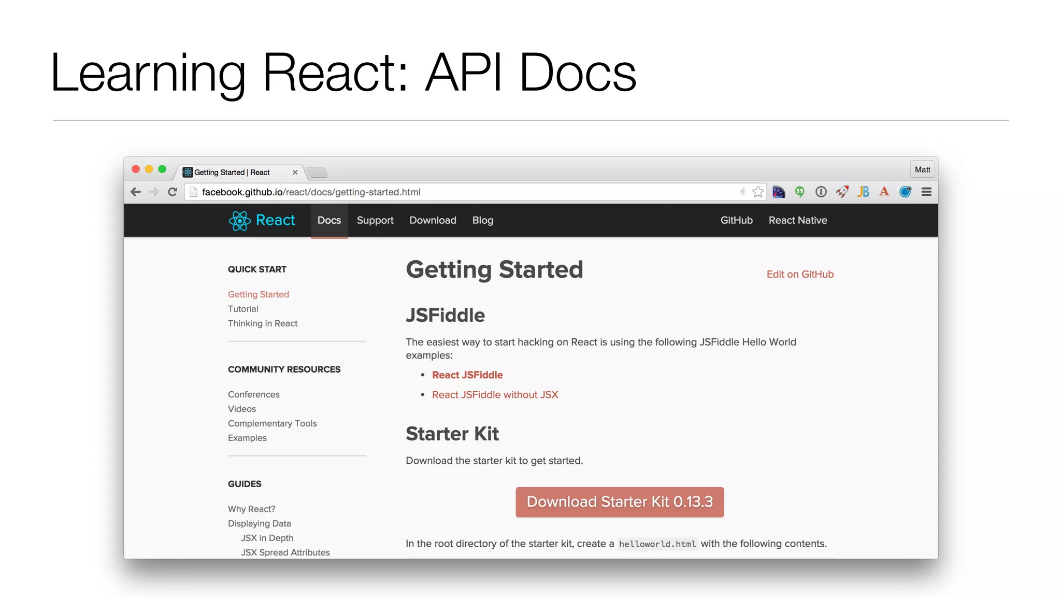Viewport: 1061px width, 597px height.
Task: Open Conferences sidebar link
Action: 254,394
